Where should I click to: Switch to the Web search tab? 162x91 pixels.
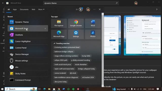[x=33, y=9]
